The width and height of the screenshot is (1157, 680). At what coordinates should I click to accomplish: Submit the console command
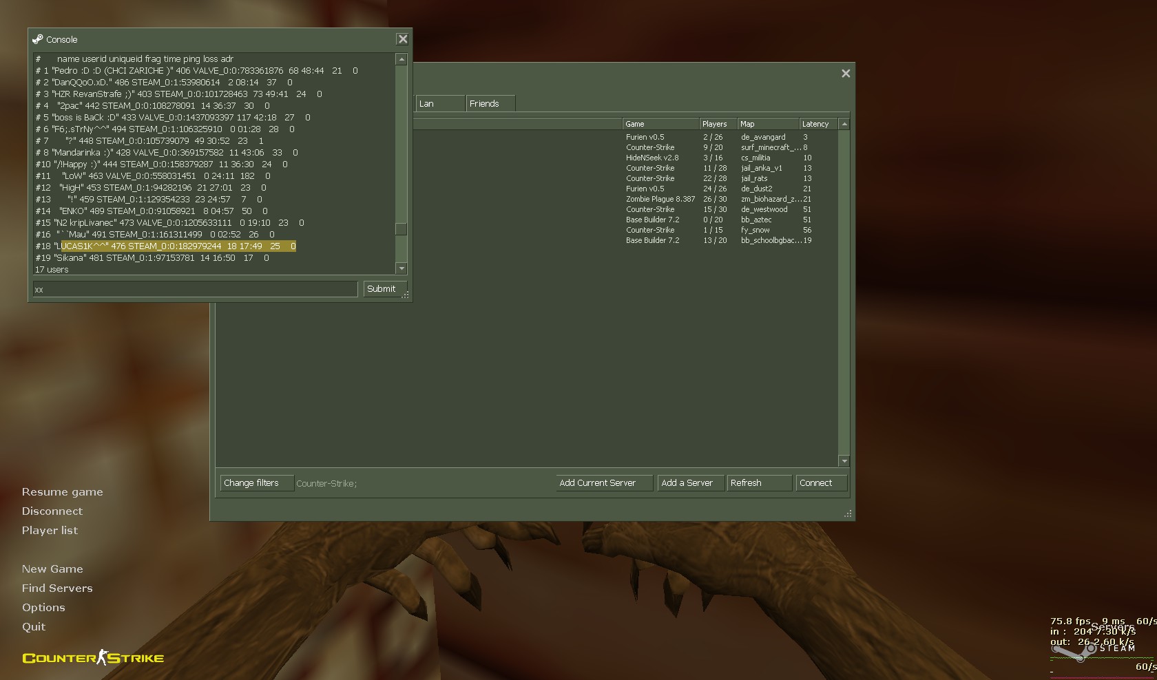(x=385, y=289)
